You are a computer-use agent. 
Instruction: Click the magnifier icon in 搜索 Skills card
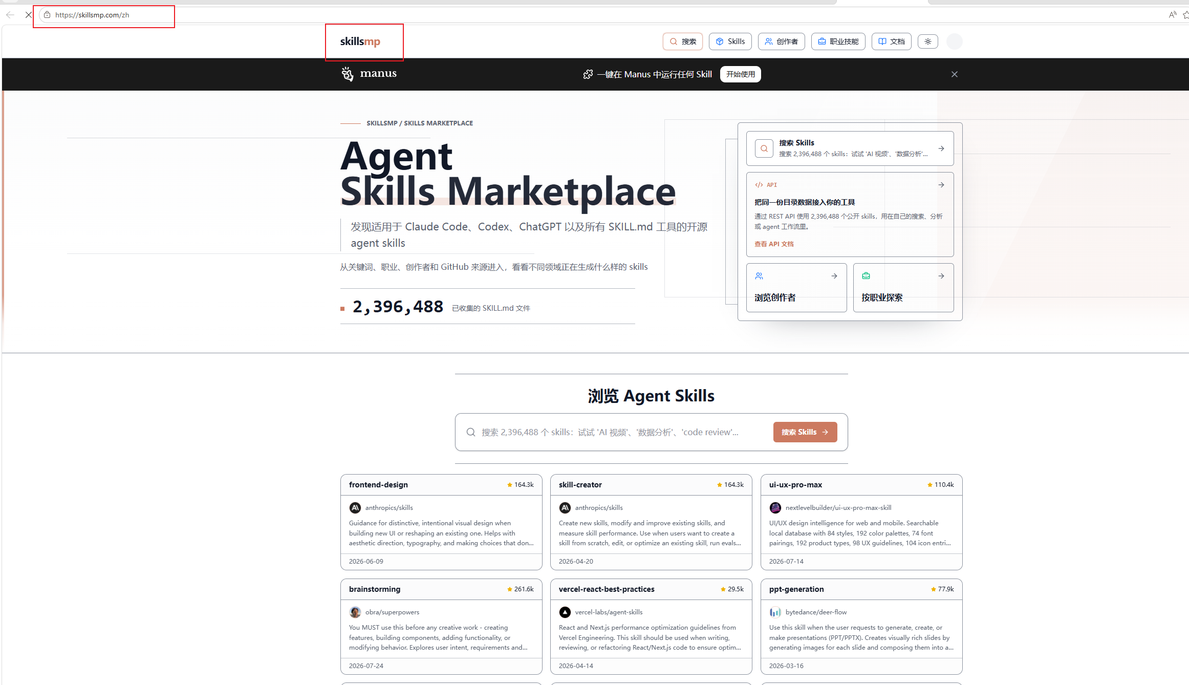click(764, 148)
